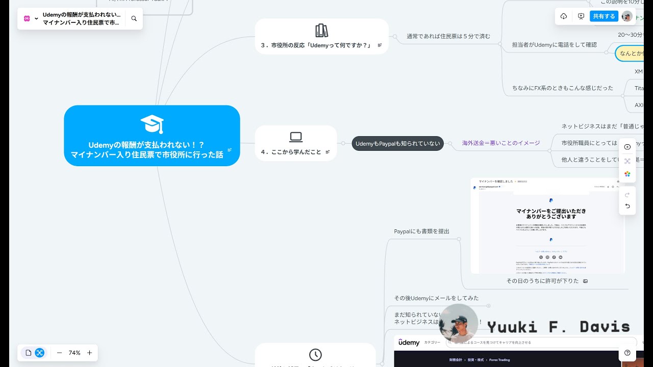Select 担当者がUdemyに電話をして確認 topic
The image size is (653, 367).
[555, 44]
